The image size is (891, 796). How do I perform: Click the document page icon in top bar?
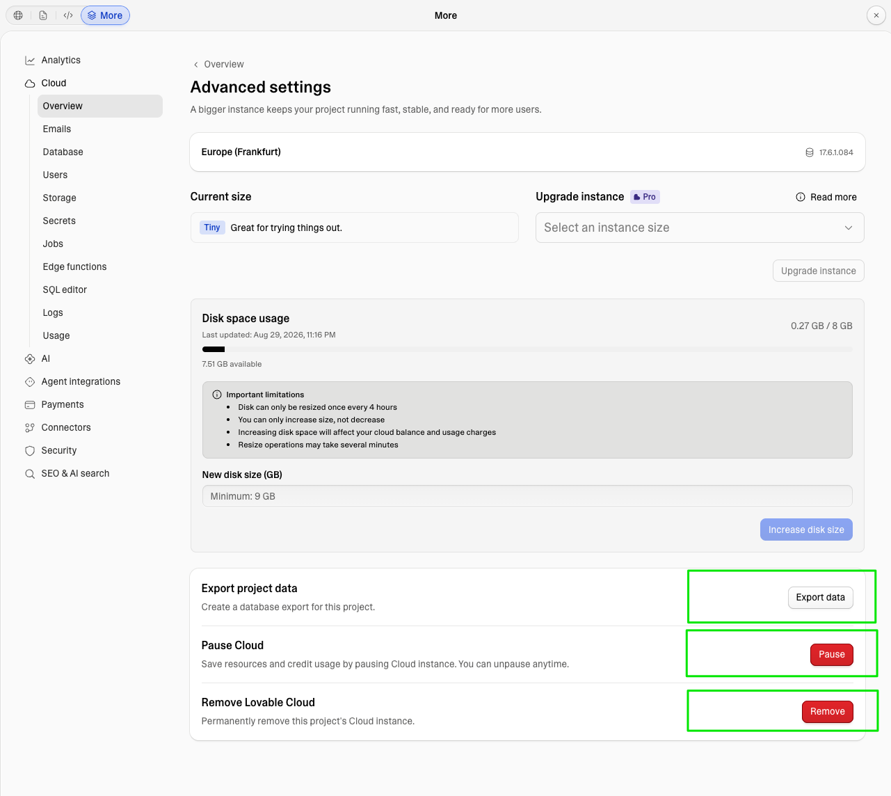click(43, 15)
